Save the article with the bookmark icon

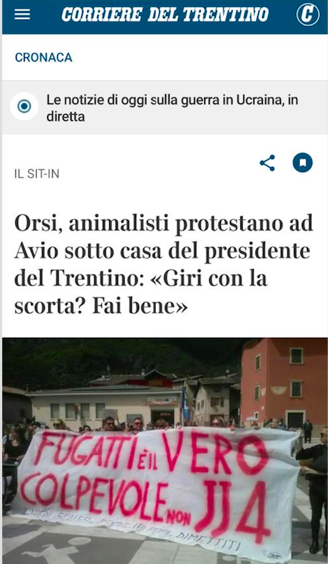[303, 163]
